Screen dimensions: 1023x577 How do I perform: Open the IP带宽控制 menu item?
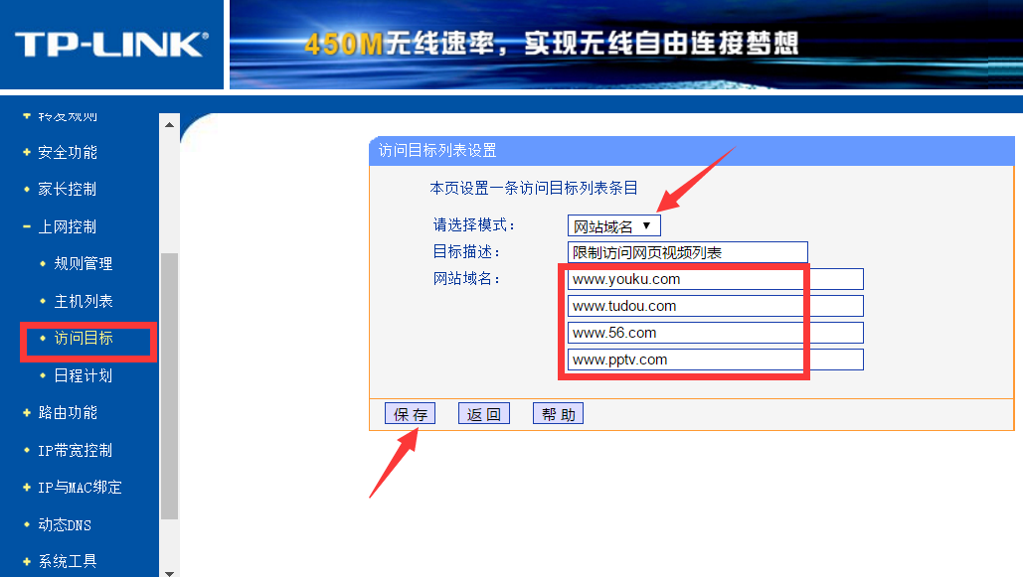tap(75, 451)
